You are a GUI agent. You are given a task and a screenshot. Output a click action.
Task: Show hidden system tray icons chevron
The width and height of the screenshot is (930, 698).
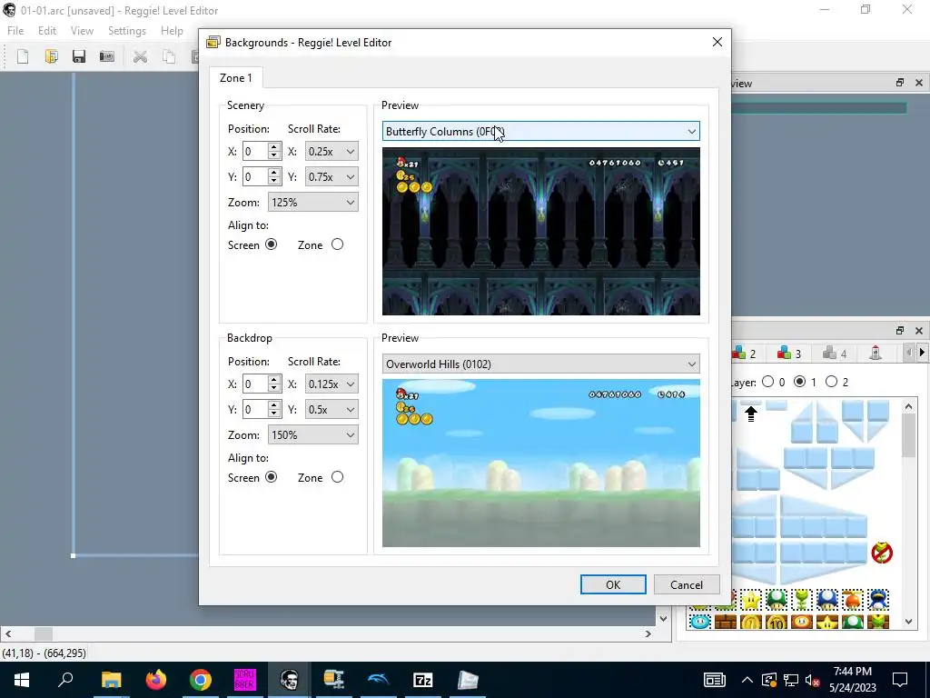coord(747,680)
